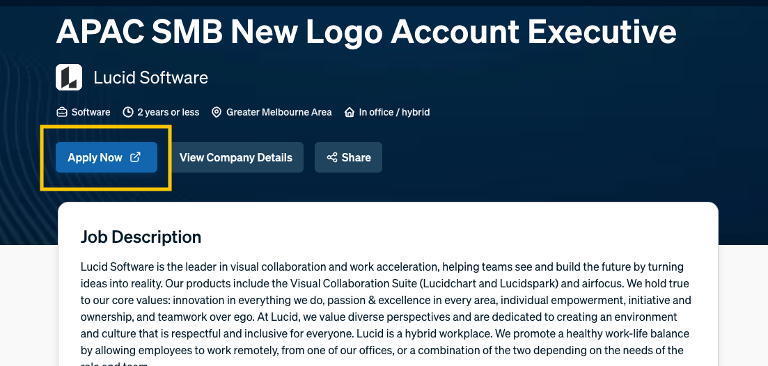
Task: Click the Lucid Software logo icon
Action: 69,77
